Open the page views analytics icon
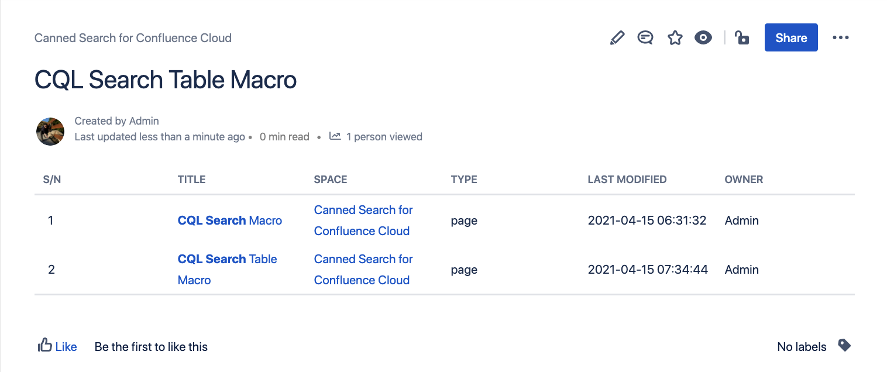Viewport: 887px width, 372px height. click(335, 136)
